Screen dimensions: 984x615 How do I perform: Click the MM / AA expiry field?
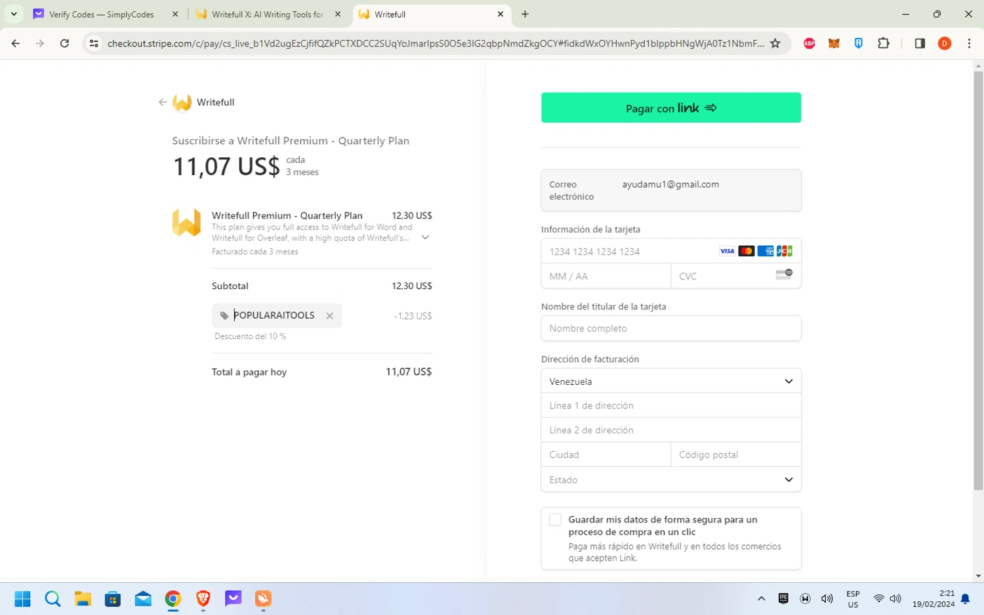click(x=605, y=276)
